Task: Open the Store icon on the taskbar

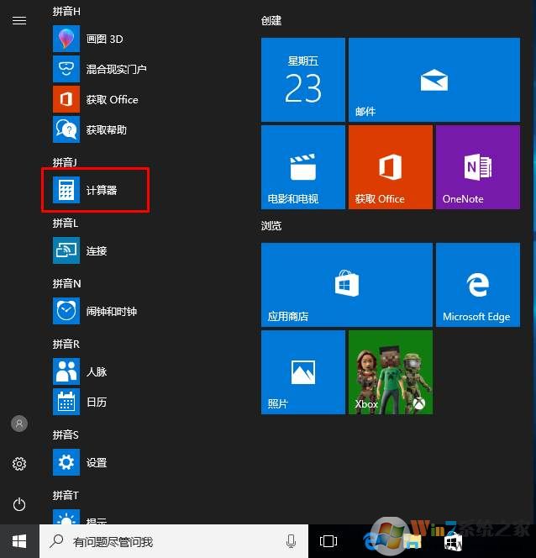Action: coord(453,542)
